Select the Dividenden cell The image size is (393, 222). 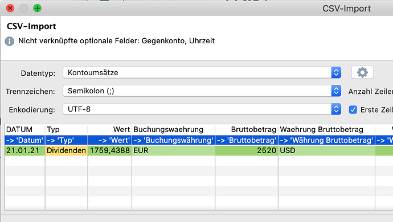(x=67, y=150)
